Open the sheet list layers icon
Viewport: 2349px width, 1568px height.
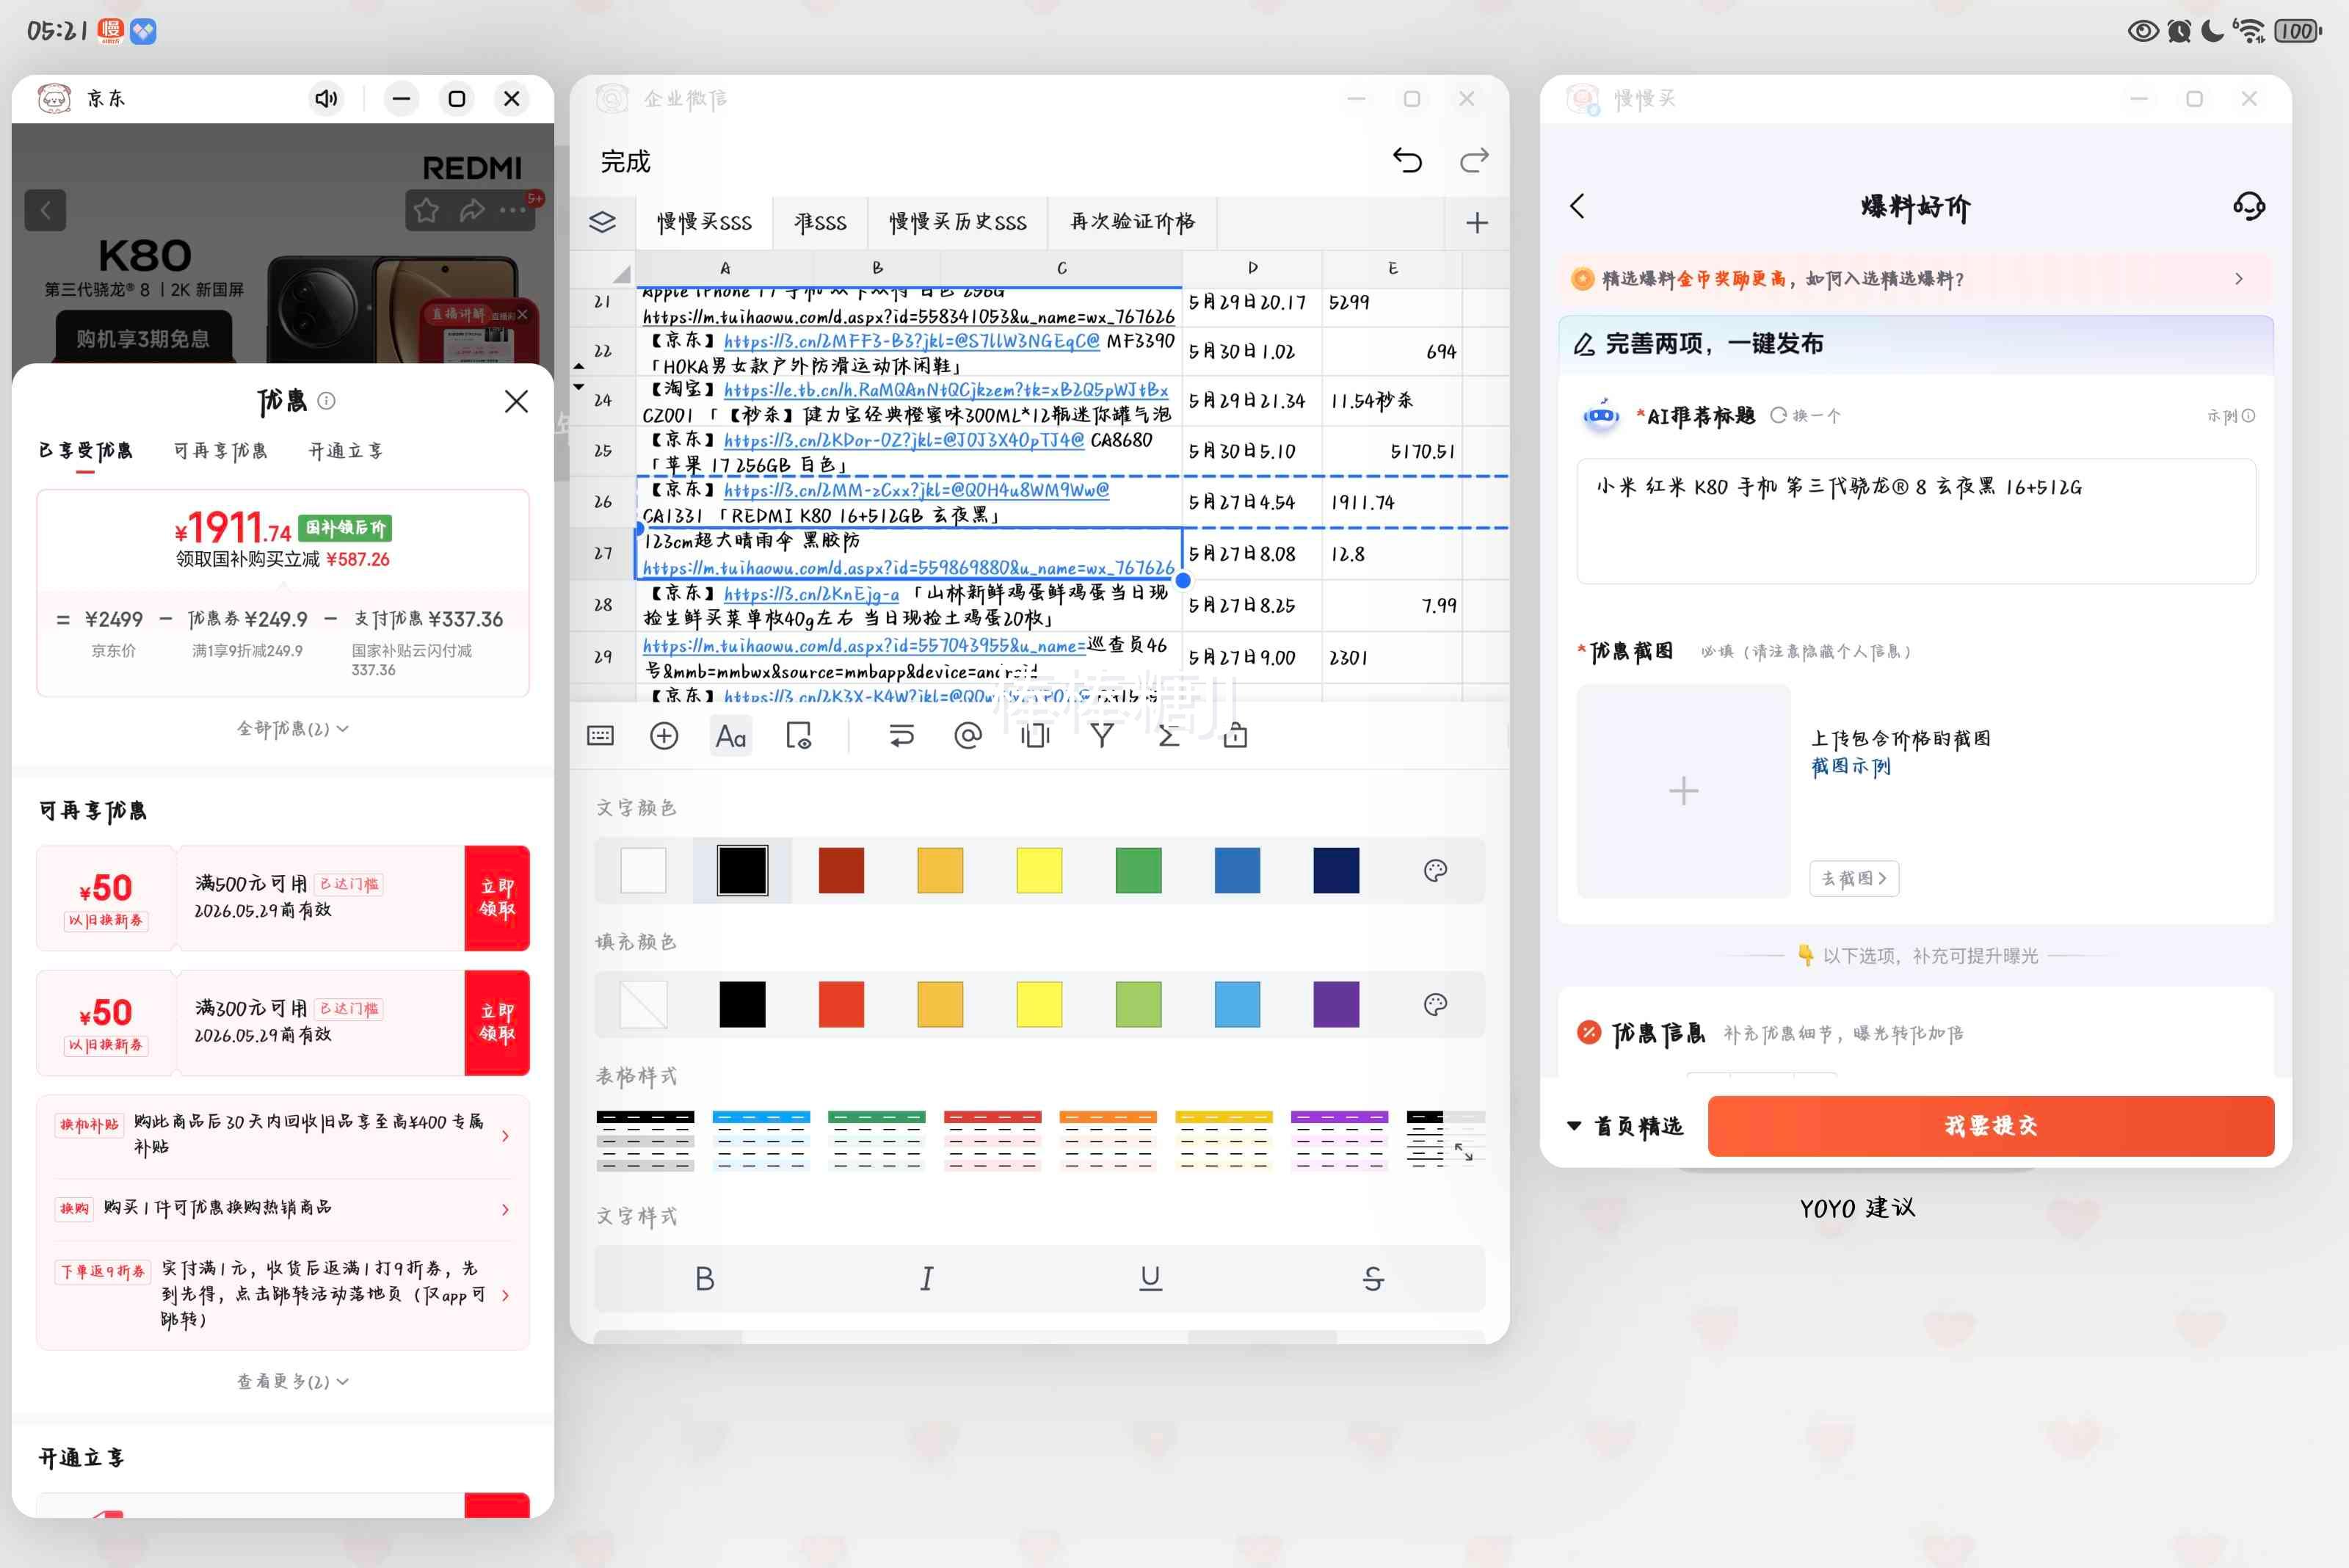point(602,222)
